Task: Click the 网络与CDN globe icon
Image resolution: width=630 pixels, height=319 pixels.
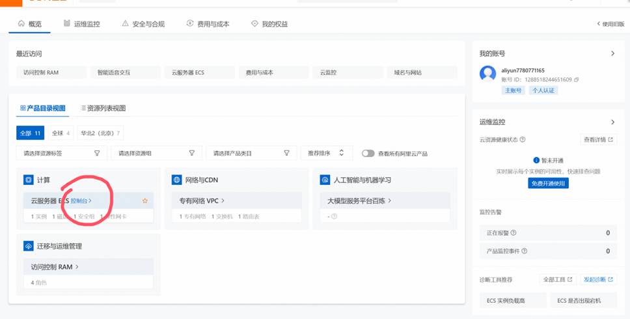Action: coord(176,180)
